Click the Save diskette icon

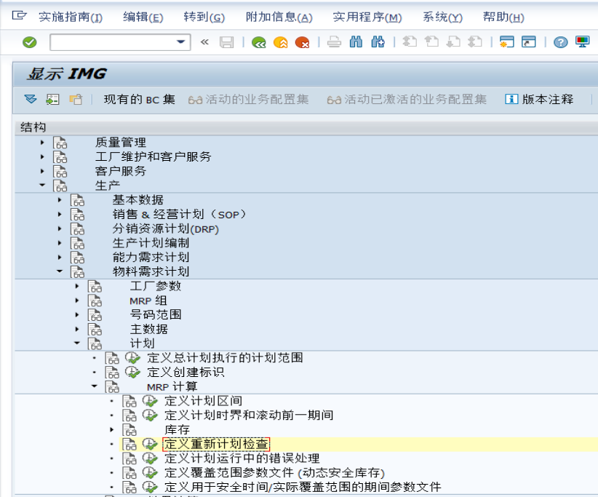coord(226,42)
